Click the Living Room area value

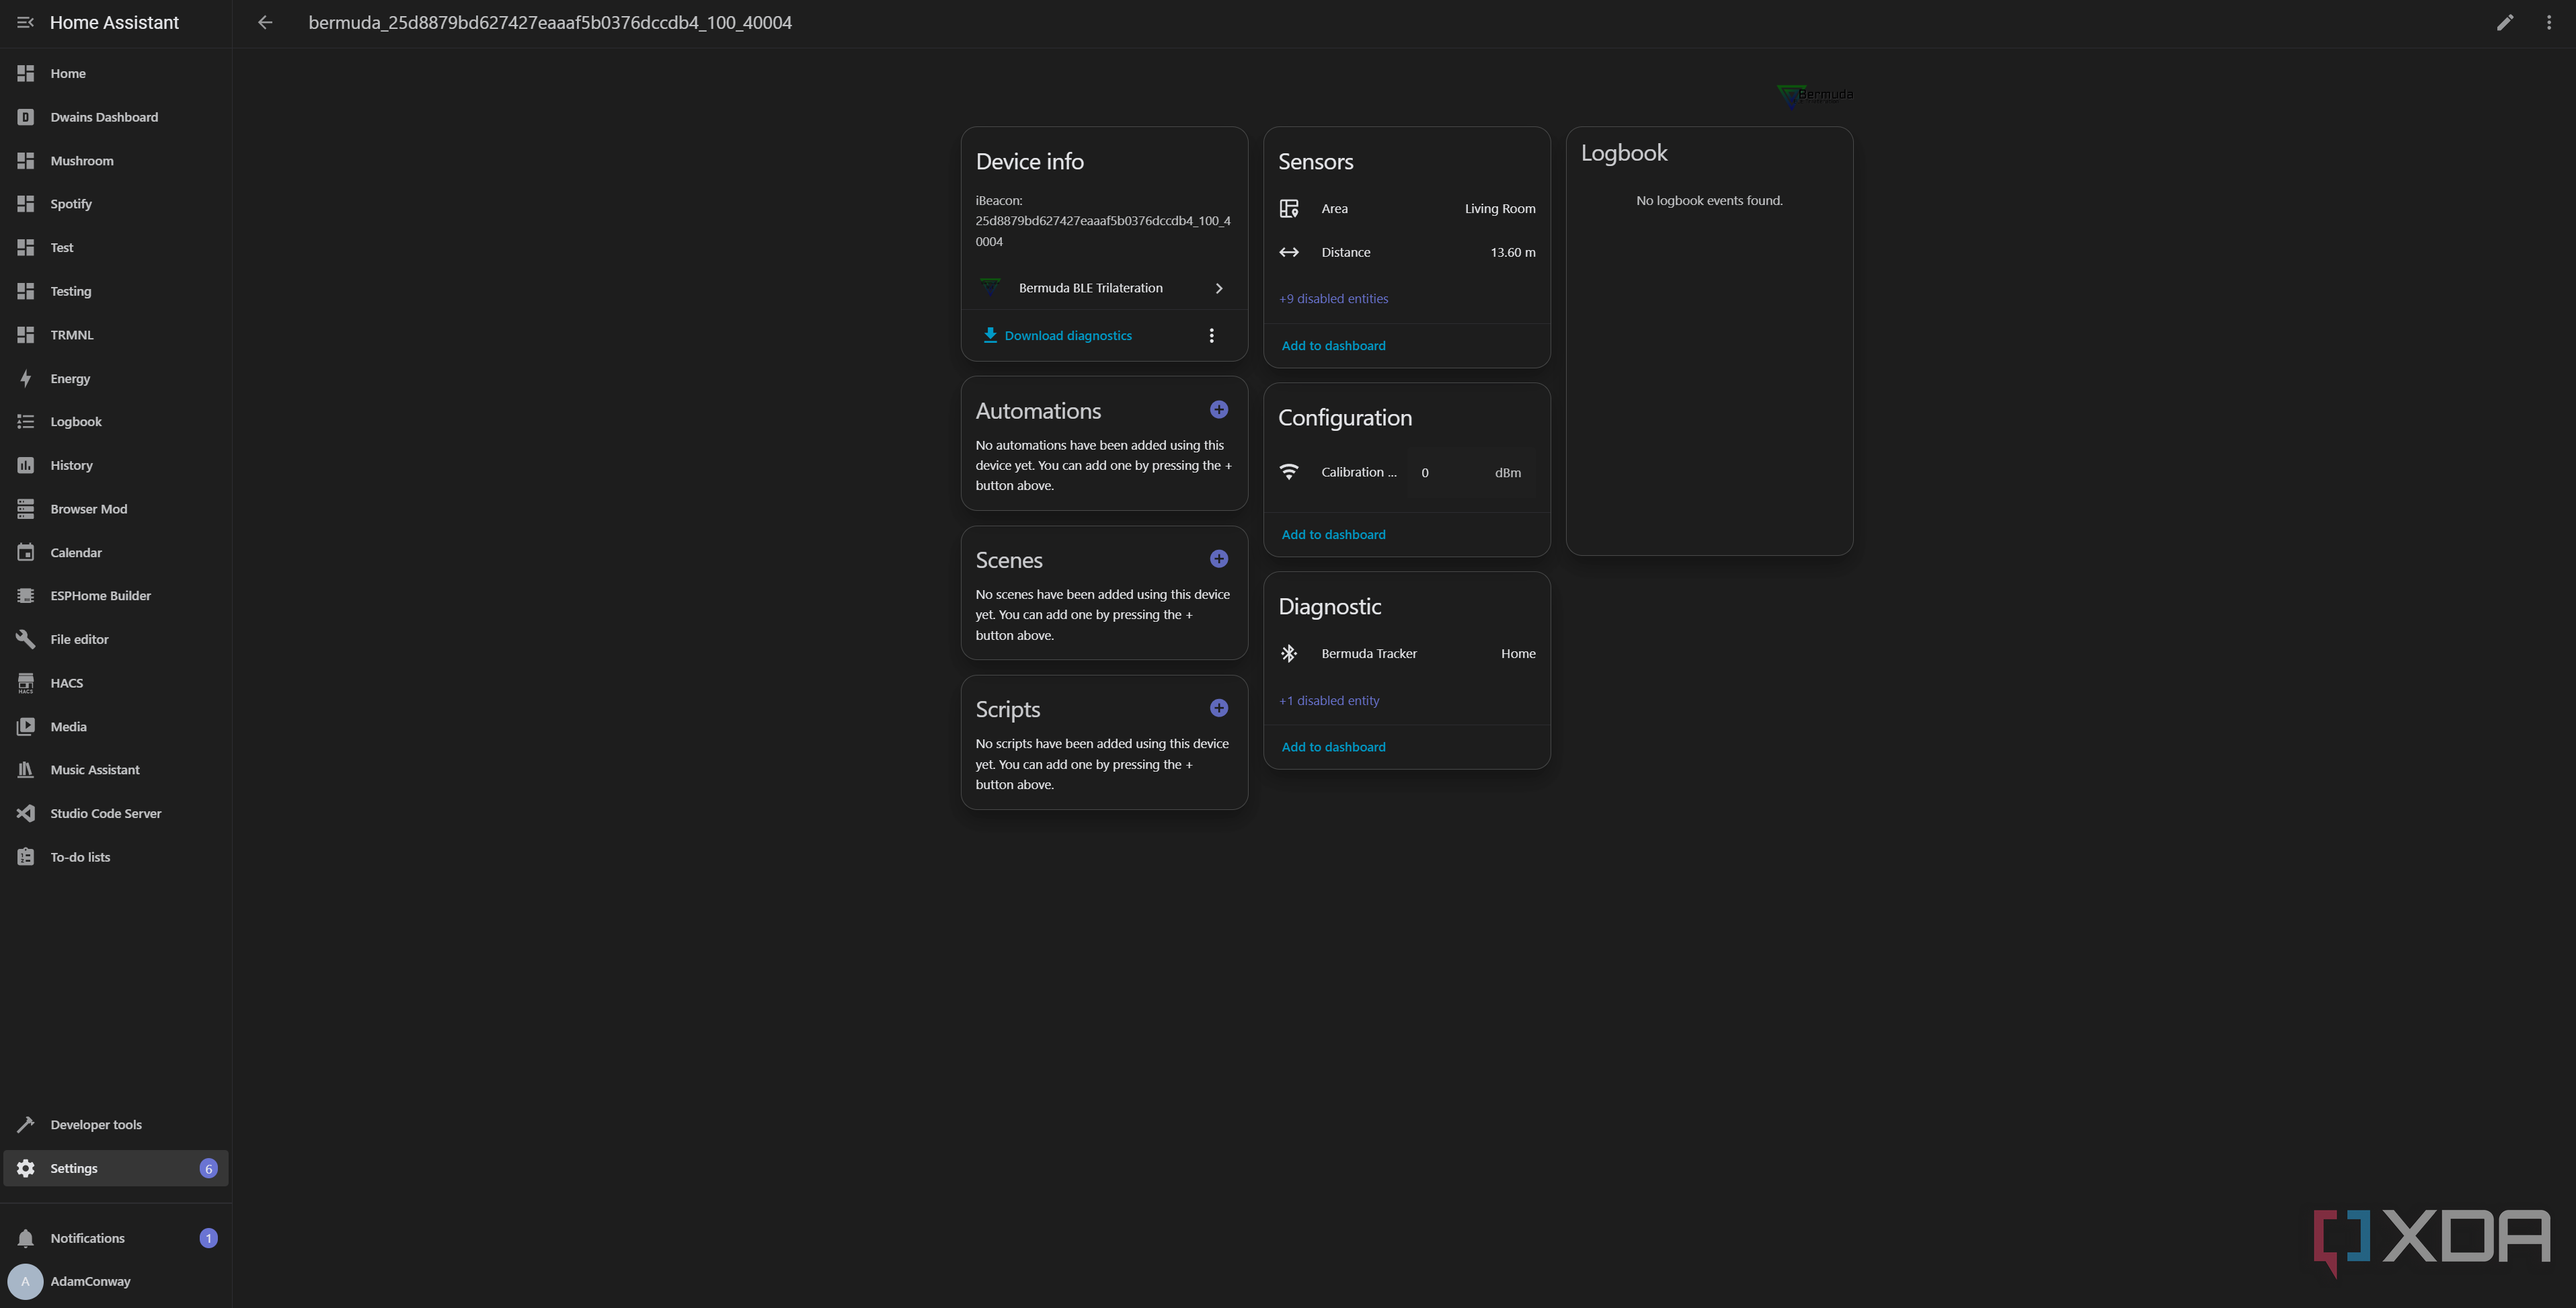click(x=1499, y=209)
